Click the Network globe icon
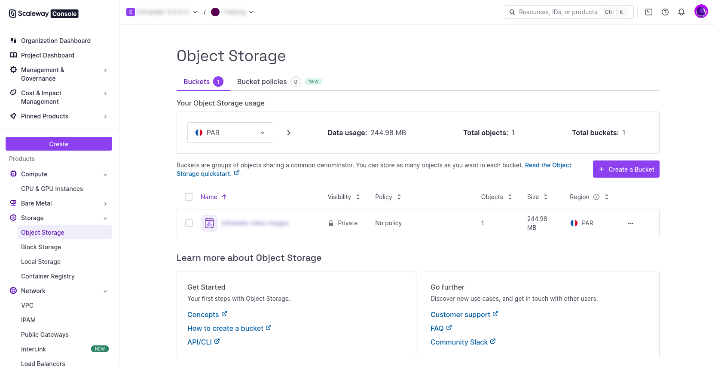 [x=13, y=290]
